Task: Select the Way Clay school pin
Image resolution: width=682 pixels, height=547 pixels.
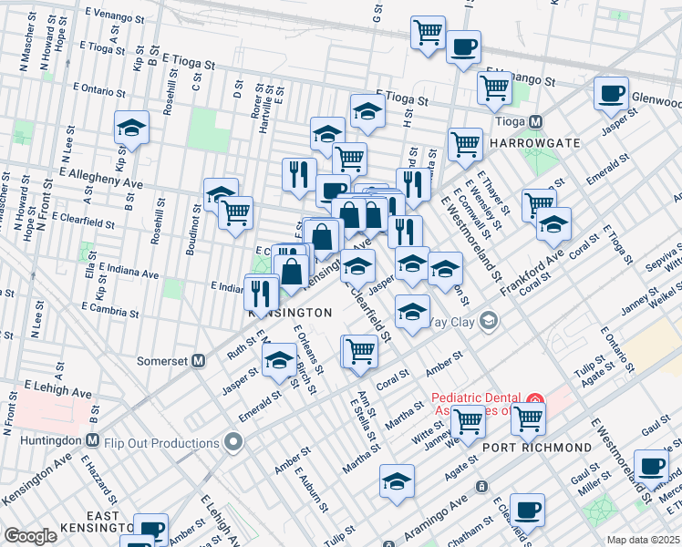Action: tap(491, 320)
